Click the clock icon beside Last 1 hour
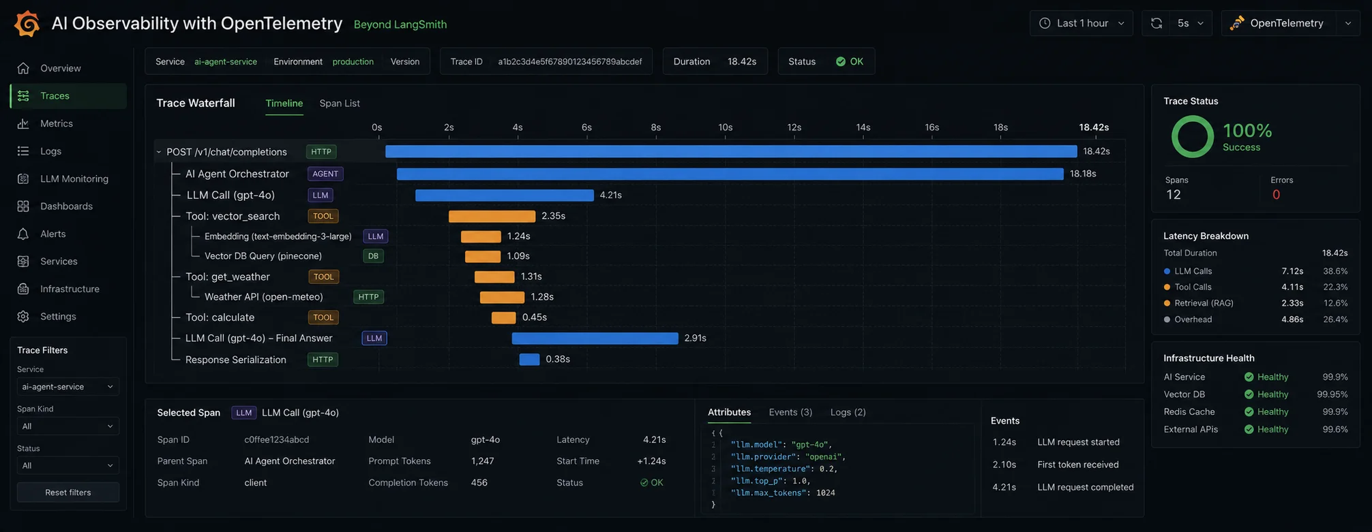Screen dimensions: 1372x532 [x=1045, y=23]
